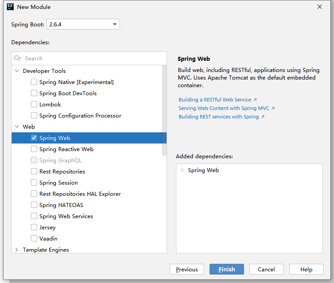The image size is (334, 283).
Task: Click the dependencies list scrollbar
Action: (164, 112)
